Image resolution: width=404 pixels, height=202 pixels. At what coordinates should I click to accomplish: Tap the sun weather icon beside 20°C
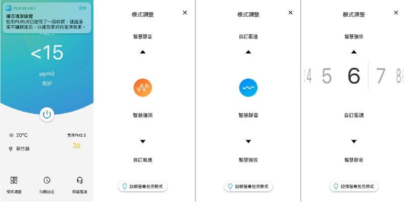[x=11, y=135]
